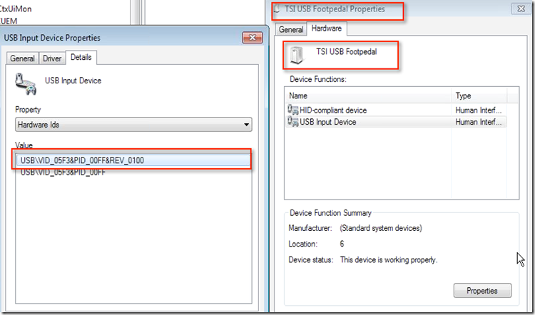Click the Location value 6
The width and height of the screenshot is (535, 315).
point(342,244)
